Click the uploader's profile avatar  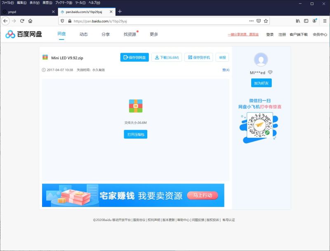261,60
